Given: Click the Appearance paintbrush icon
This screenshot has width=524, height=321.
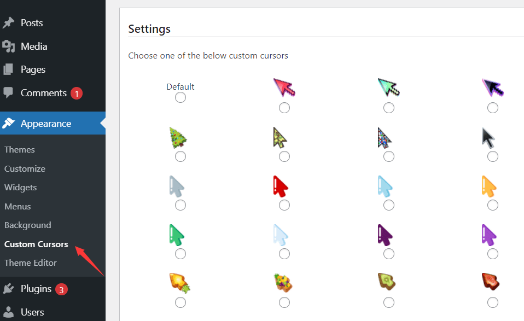Looking at the screenshot, I should pos(9,123).
